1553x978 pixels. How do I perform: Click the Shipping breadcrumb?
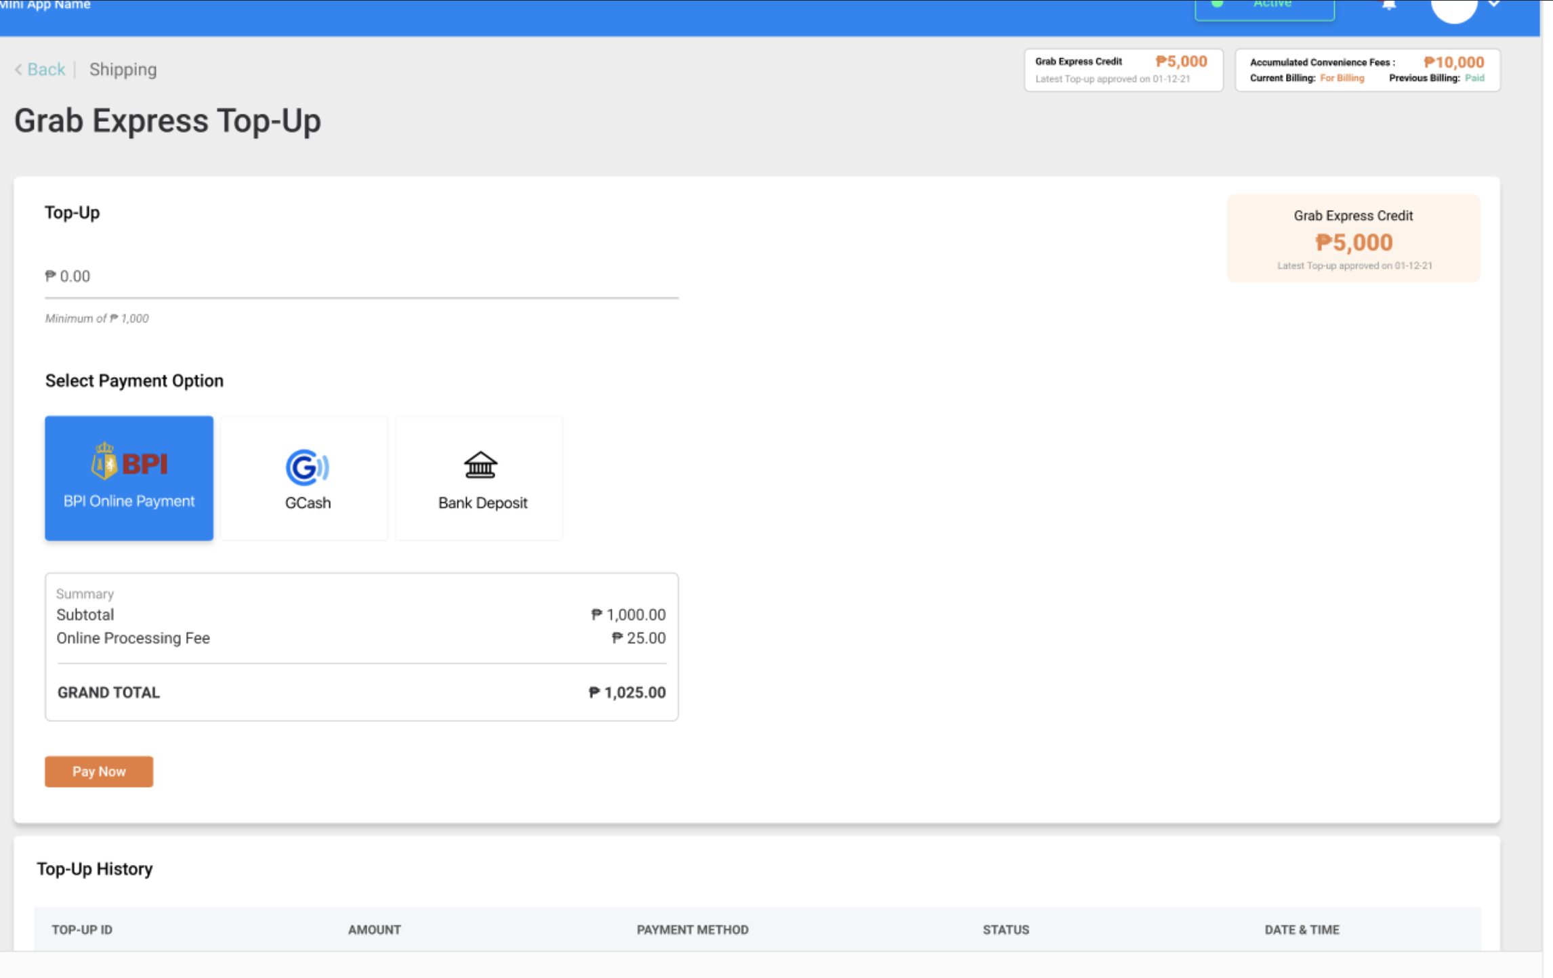click(123, 69)
